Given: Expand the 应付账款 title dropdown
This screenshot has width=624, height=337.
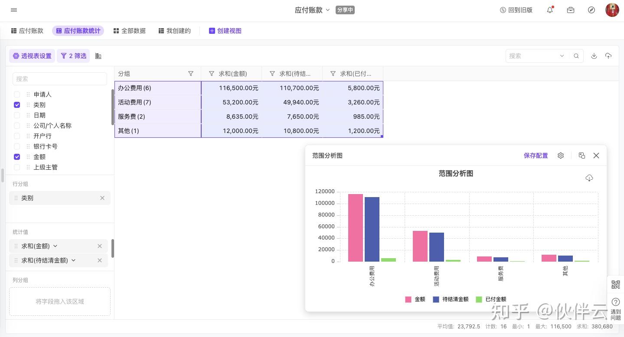Looking at the screenshot, I should [x=328, y=10].
